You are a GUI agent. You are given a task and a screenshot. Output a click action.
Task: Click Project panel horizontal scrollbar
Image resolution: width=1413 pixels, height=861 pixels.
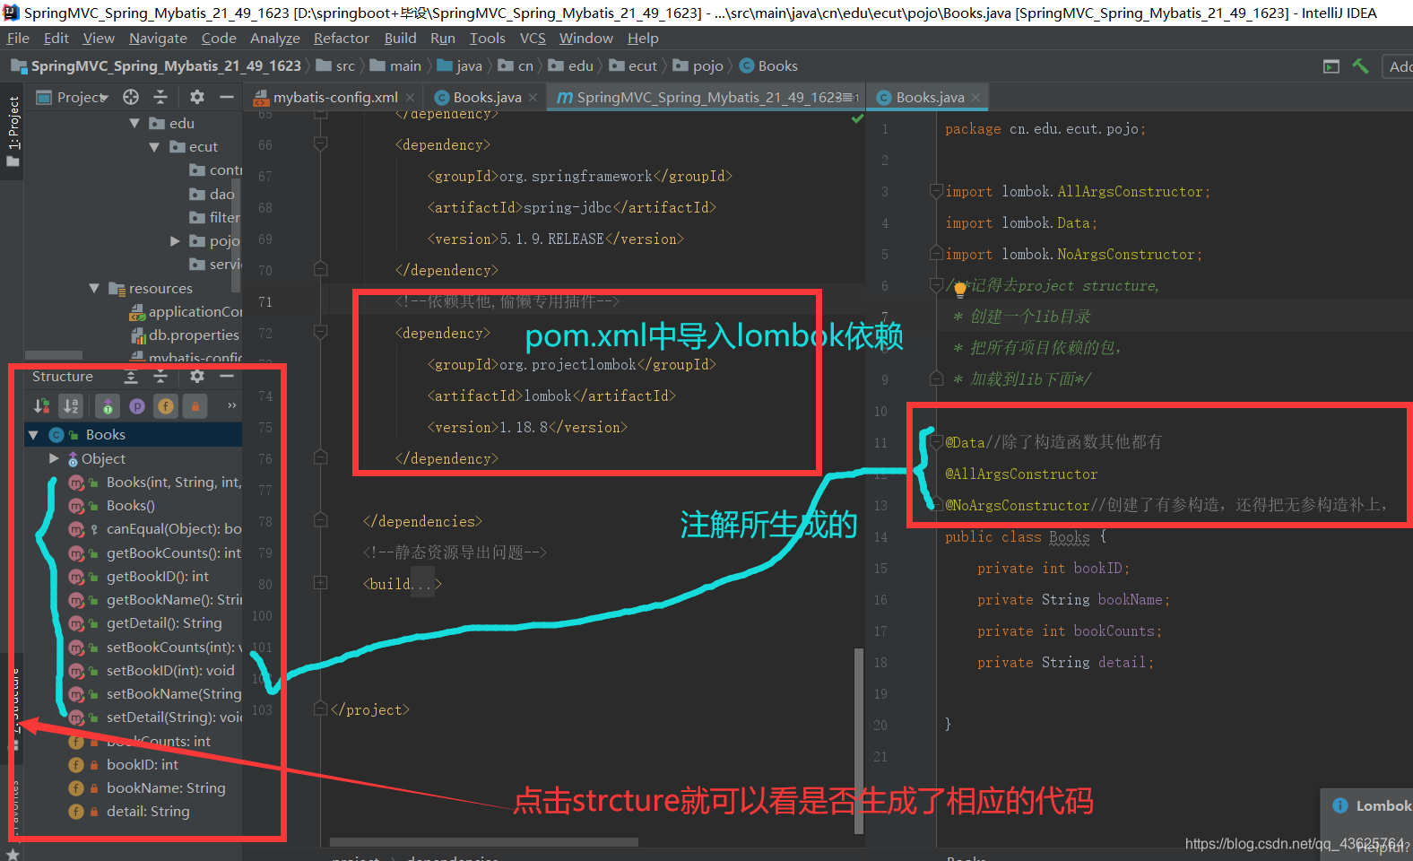tap(54, 355)
